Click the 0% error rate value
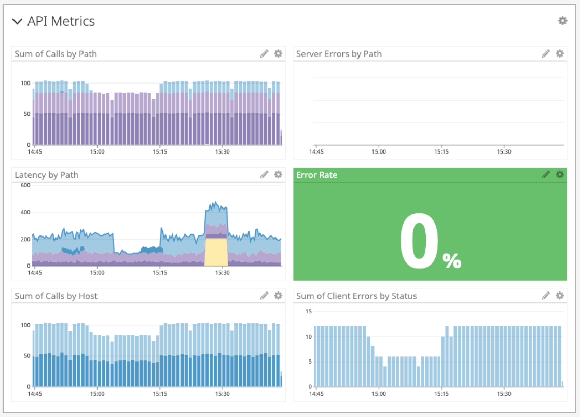Screen dimensions: 580x417 [431, 241]
